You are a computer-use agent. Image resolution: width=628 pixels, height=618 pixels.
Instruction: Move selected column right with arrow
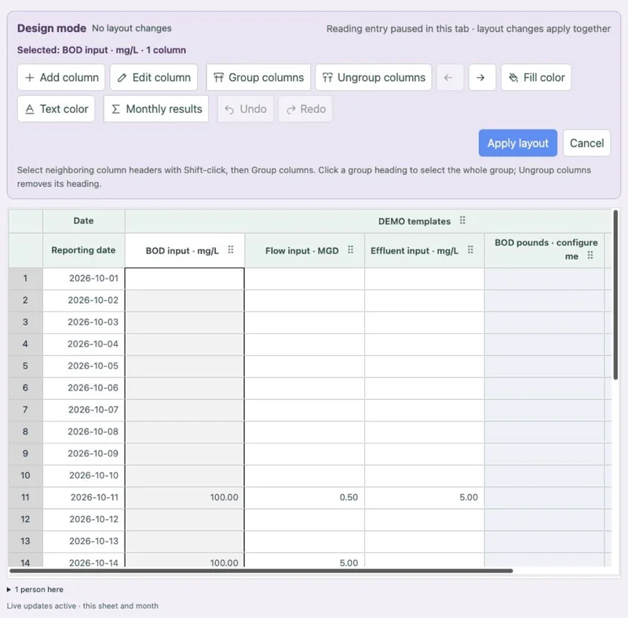(482, 77)
